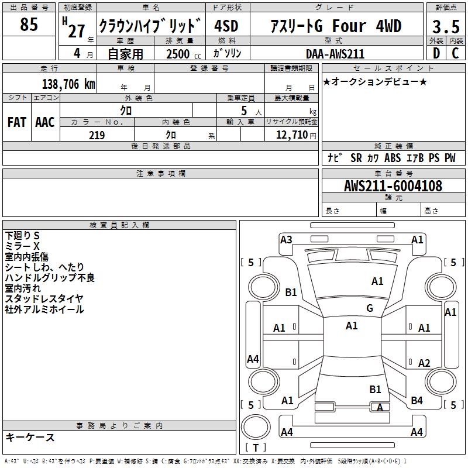Select color number 219 field

coord(97,135)
